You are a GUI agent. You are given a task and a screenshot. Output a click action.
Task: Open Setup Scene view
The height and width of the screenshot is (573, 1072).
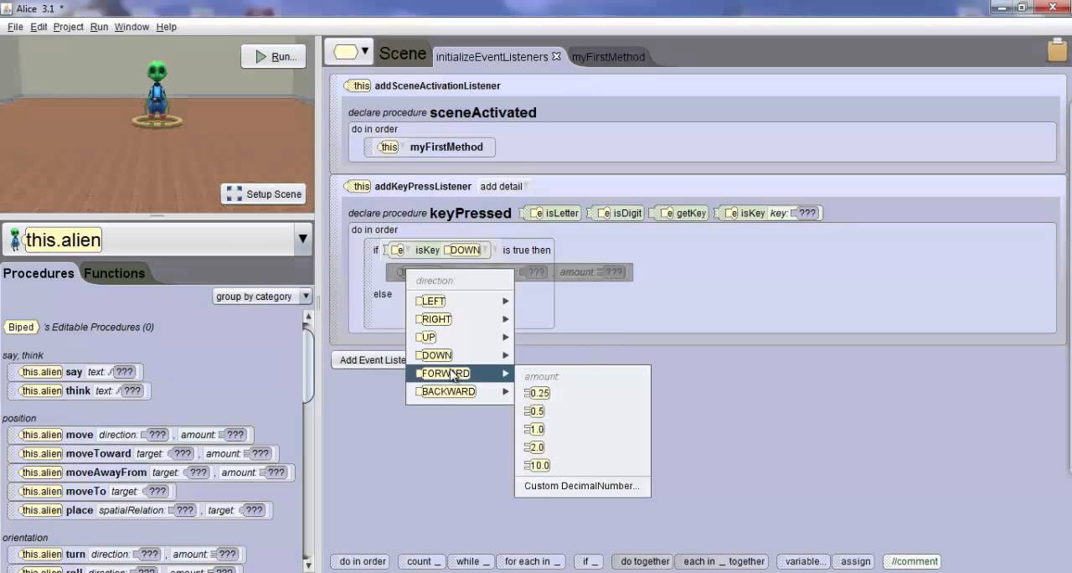(x=265, y=194)
